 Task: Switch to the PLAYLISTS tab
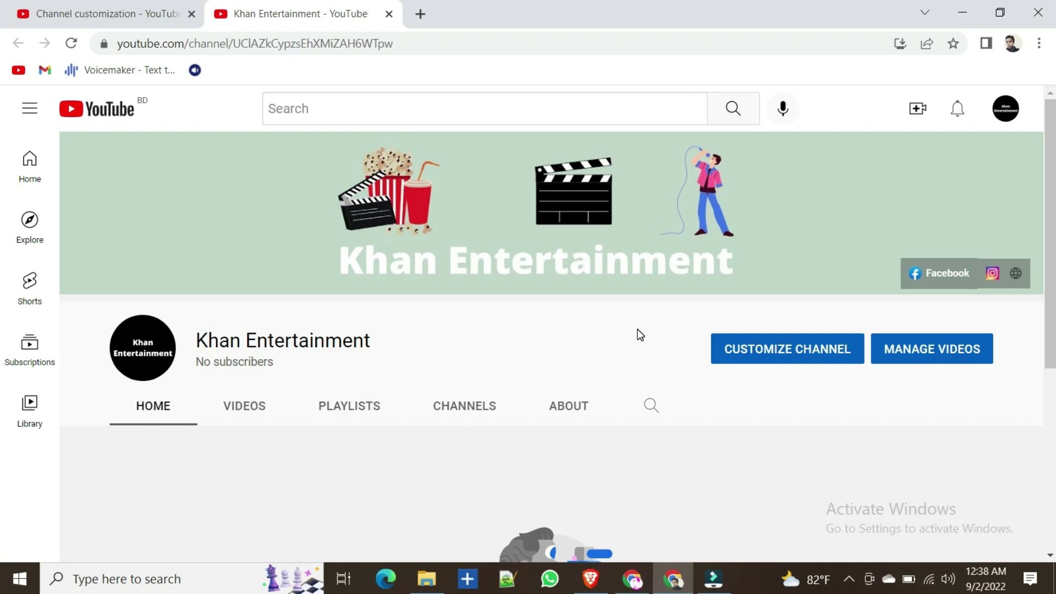[x=349, y=405]
